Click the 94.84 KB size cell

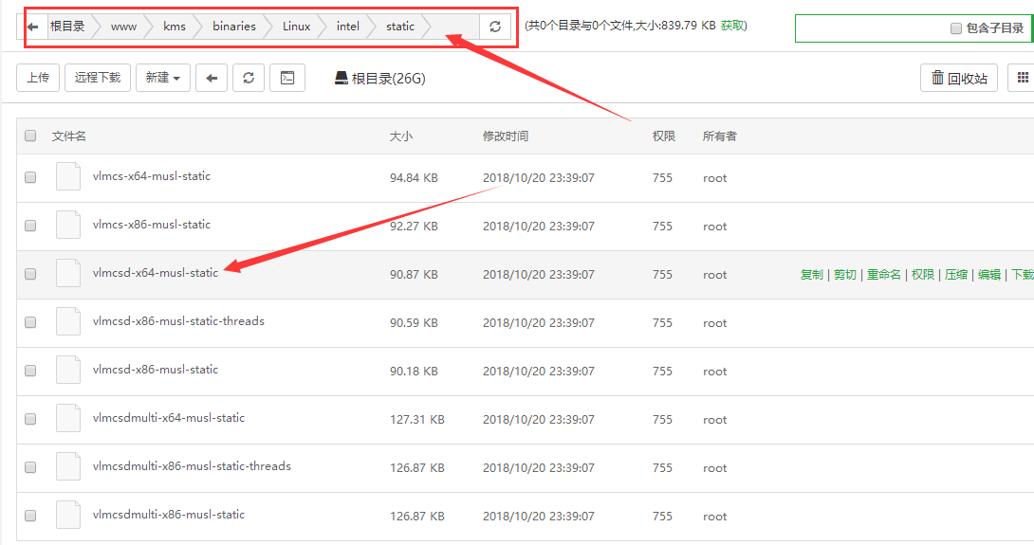click(414, 178)
